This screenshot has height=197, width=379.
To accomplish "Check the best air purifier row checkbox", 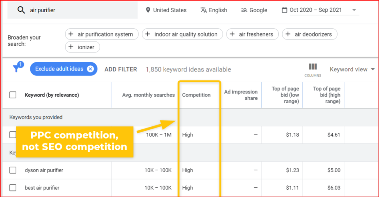I will (13, 188).
